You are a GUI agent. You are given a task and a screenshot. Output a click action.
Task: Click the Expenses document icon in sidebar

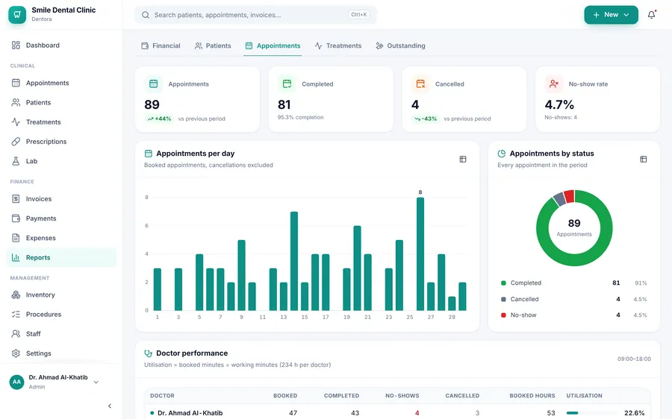tap(16, 238)
